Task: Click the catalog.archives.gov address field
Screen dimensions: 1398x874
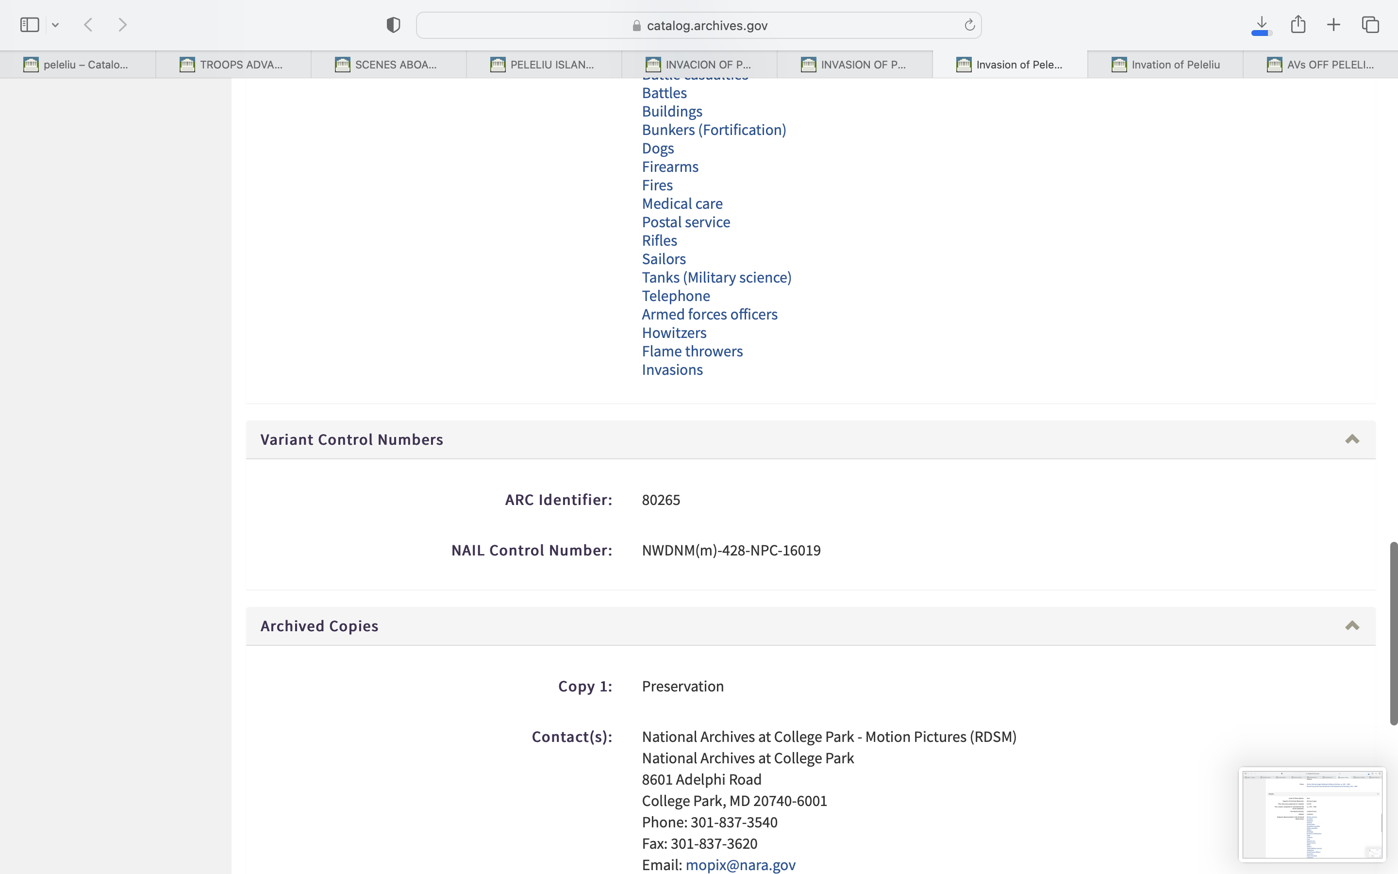Action: point(699,25)
